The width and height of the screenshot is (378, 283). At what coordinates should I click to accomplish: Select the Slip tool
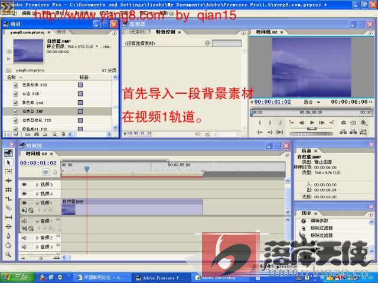click(8, 218)
